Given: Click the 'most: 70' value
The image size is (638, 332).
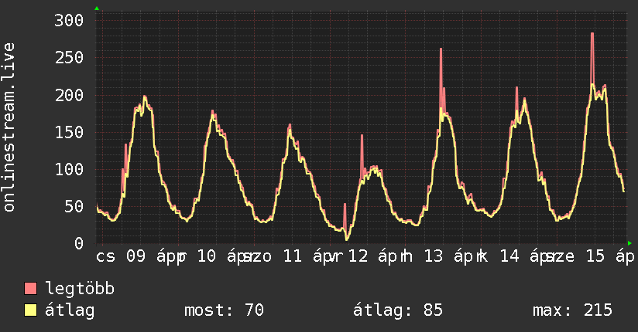Looking at the screenshot, I should pyautogui.click(x=225, y=310).
